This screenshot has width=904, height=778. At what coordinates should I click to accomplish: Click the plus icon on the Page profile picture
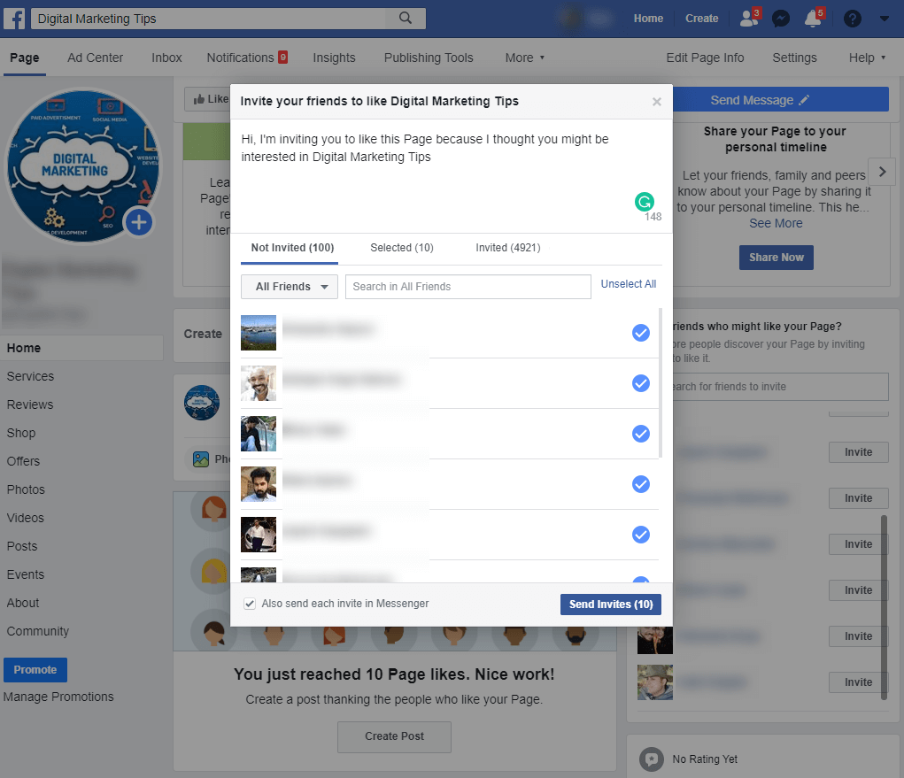[x=139, y=222]
